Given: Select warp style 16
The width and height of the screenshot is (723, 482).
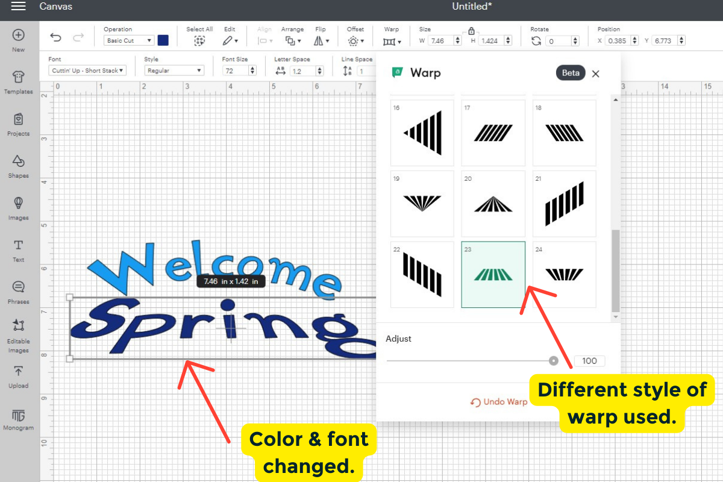Looking at the screenshot, I should pos(422,133).
